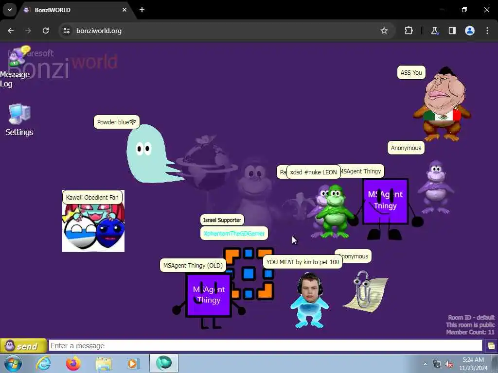
Task: Open the Chrome three-dot menu
Action: pos(487,31)
